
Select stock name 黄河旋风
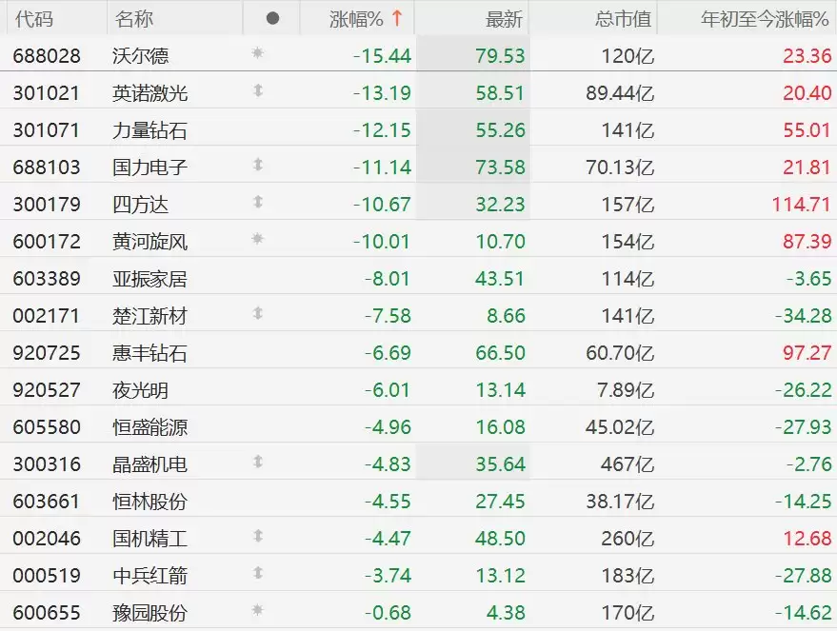(x=150, y=241)
